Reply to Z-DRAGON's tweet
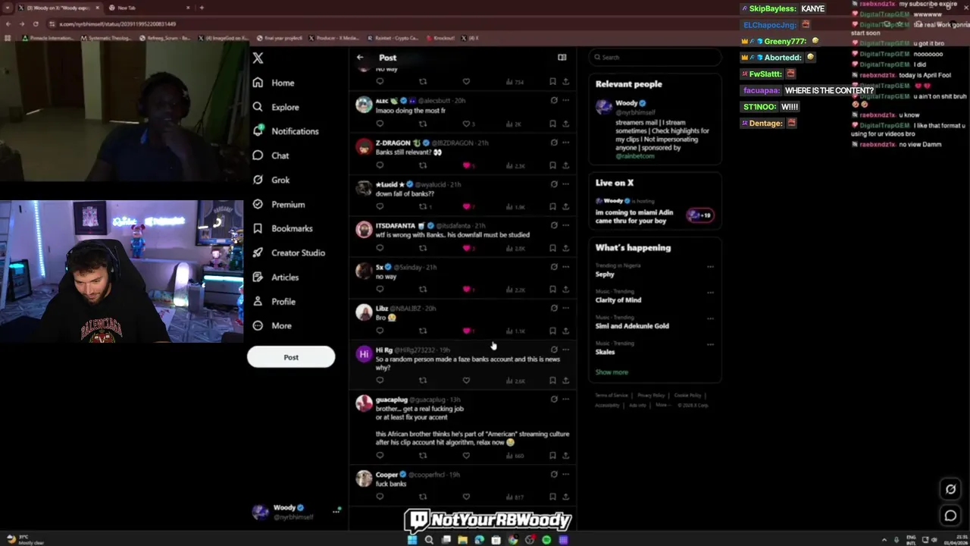 [x=380, y=165]
